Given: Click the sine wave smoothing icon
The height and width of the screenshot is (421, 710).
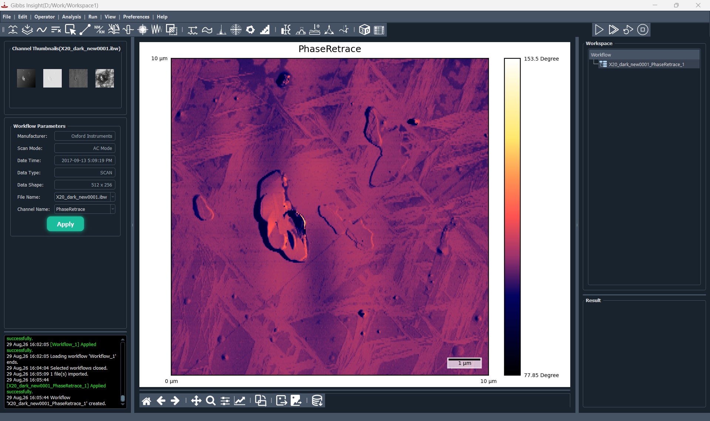Looking at the screenshot, I should click(x=42, y=30).
